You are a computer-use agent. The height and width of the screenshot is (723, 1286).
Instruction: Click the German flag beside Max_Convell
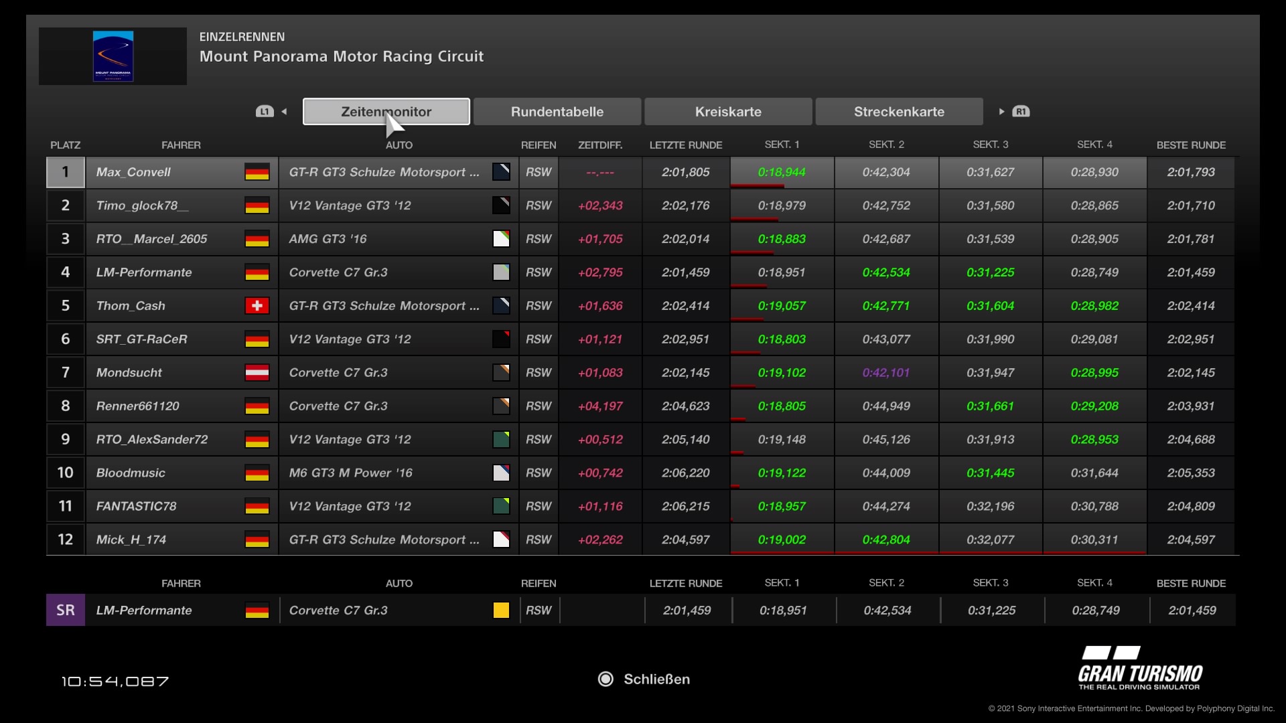pos(257,172)
